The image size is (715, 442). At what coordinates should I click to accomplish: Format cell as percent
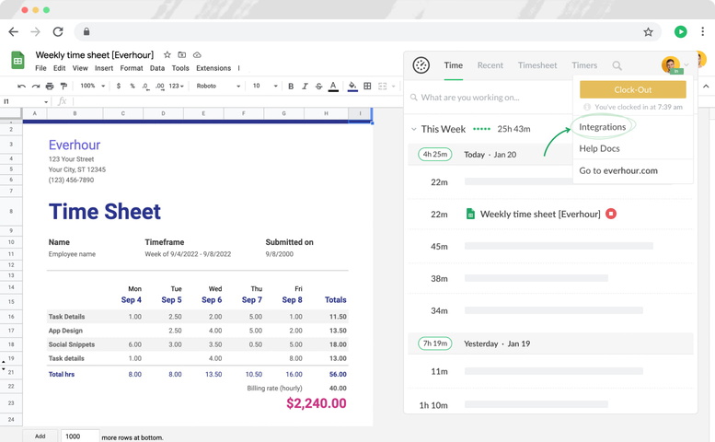click(133, 86)
